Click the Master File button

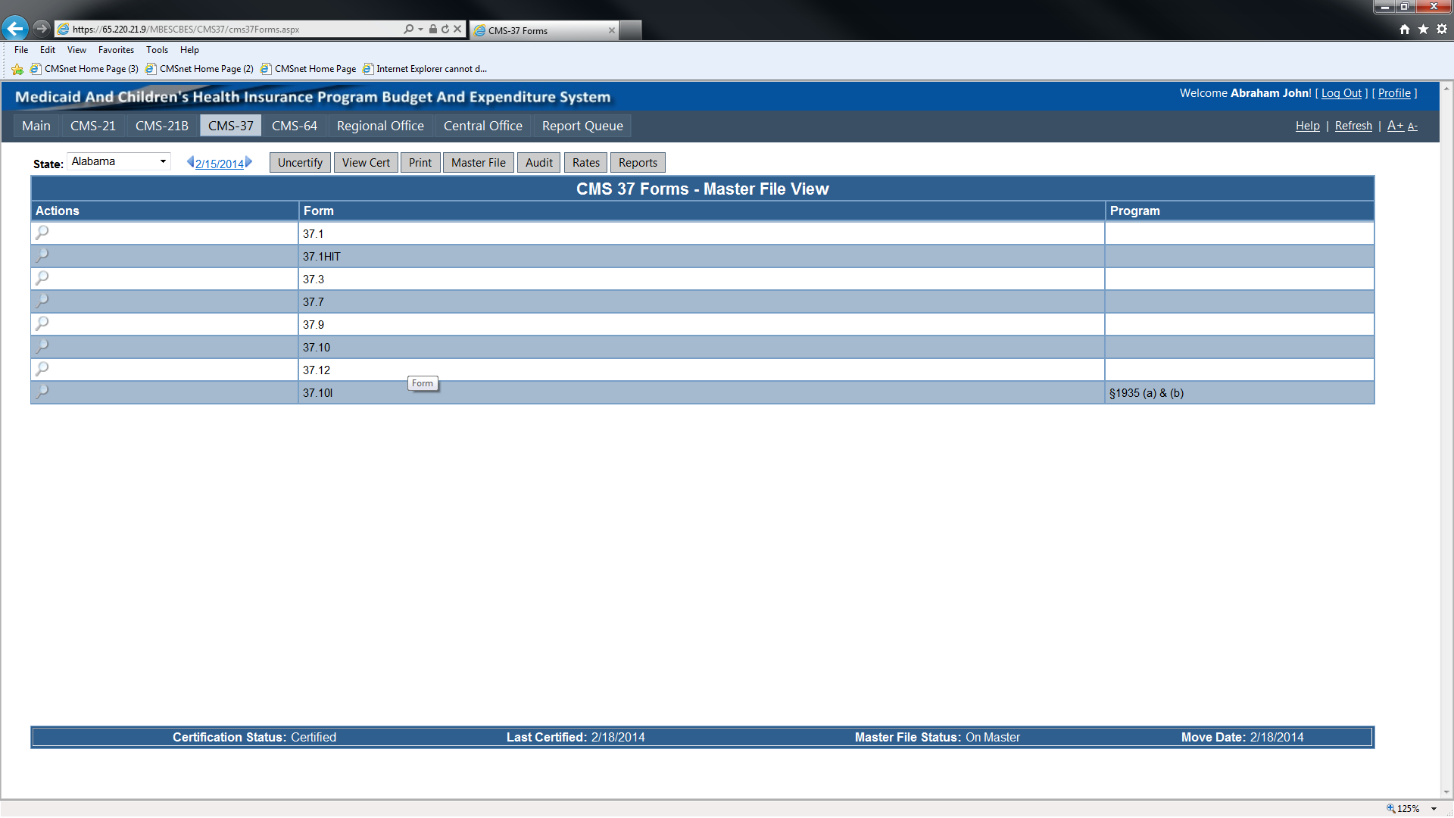click(x=478, y=163)
